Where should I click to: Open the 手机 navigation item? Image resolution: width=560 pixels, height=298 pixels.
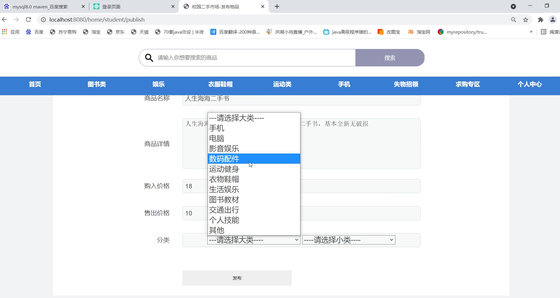coord(344,84)
